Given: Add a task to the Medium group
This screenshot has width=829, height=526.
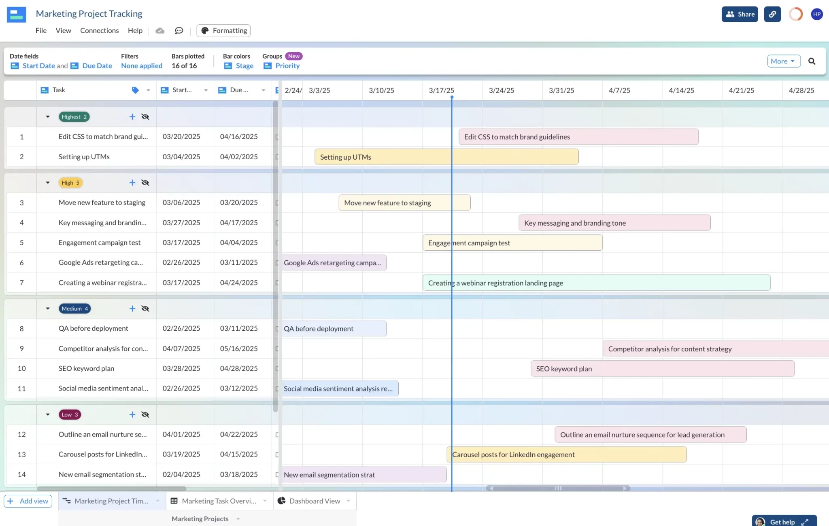Looking at the screenshot, I should pos(132,308).
